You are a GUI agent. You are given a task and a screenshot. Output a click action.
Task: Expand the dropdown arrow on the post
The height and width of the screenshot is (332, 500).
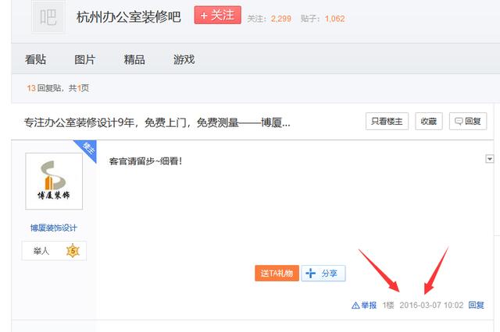[490, 159]
